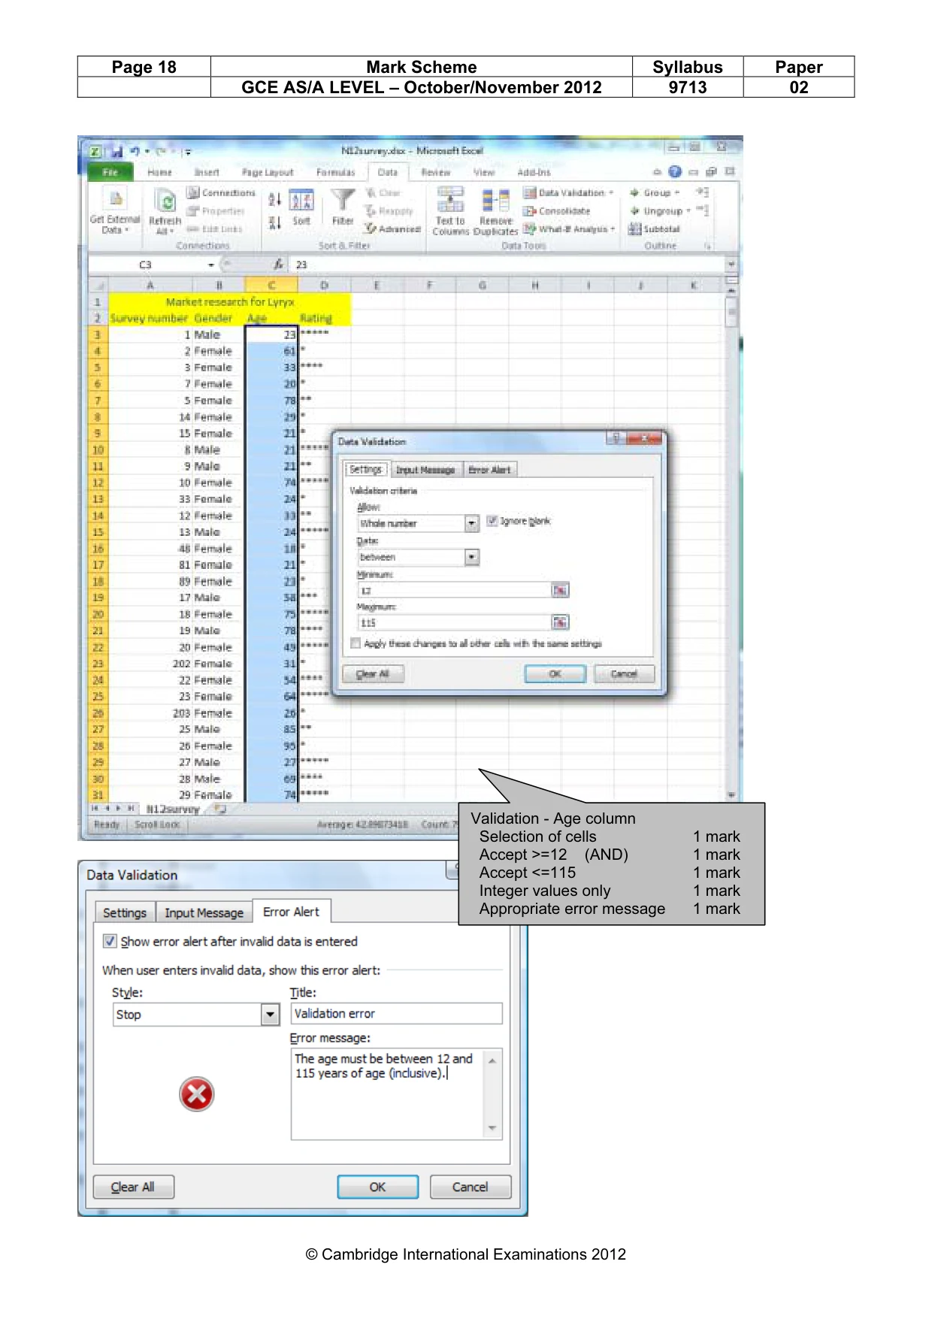Open the Formulas ribbon tab
932x1319 pixels.
pyautogui.click(x=335, y=172)
